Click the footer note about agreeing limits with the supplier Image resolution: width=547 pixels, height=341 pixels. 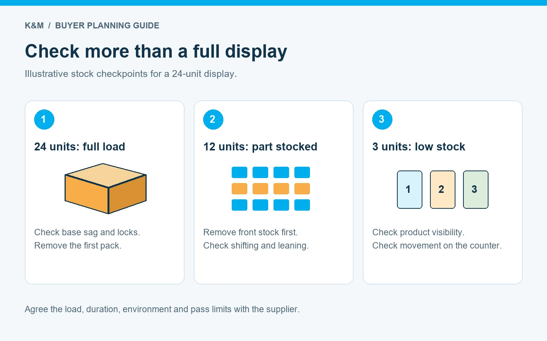click(162, 309)
